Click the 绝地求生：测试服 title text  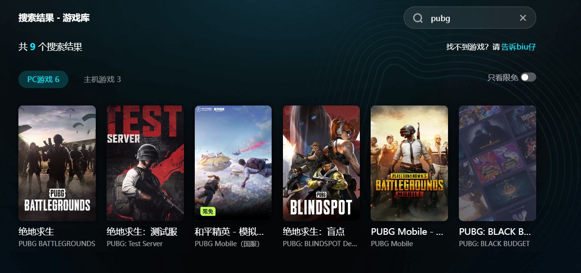[142, 232]
